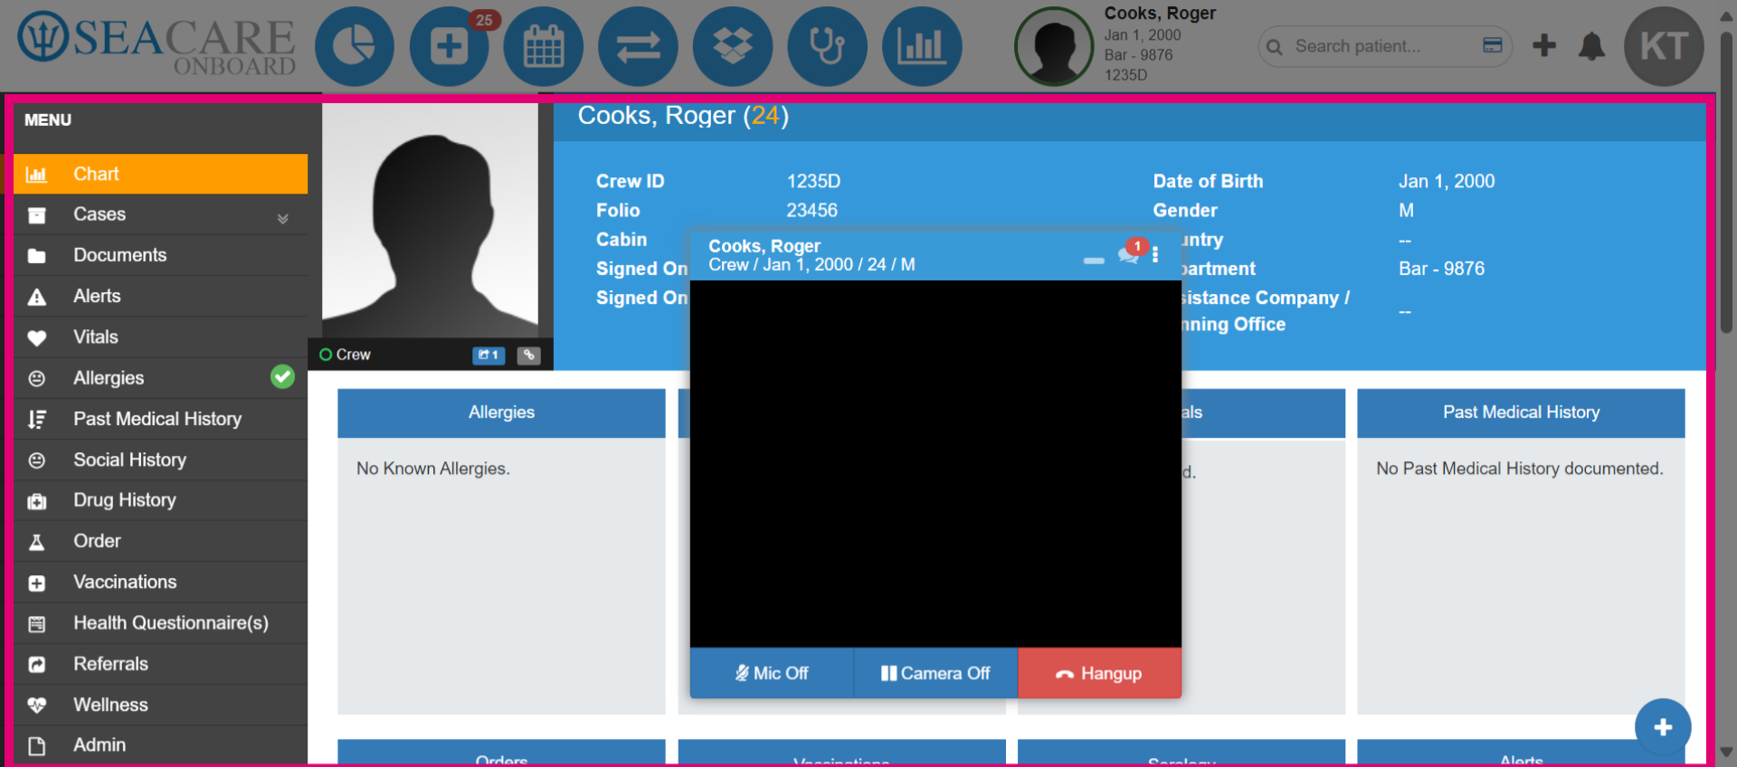1737x767 pixels.
Task: Open Referrals in the left menu
Action: 161,664
